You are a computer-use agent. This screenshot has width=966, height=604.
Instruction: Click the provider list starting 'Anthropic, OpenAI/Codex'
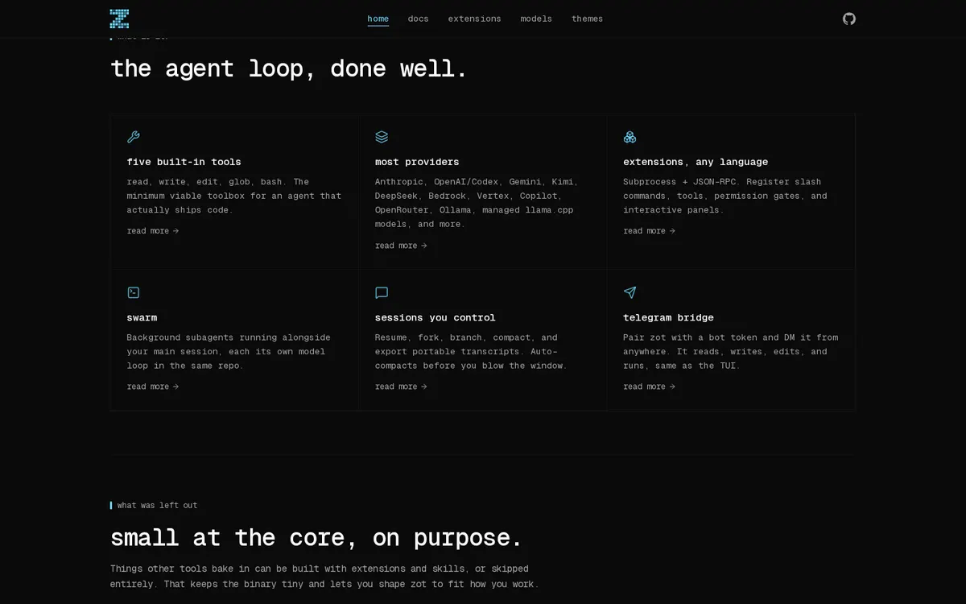477,203
